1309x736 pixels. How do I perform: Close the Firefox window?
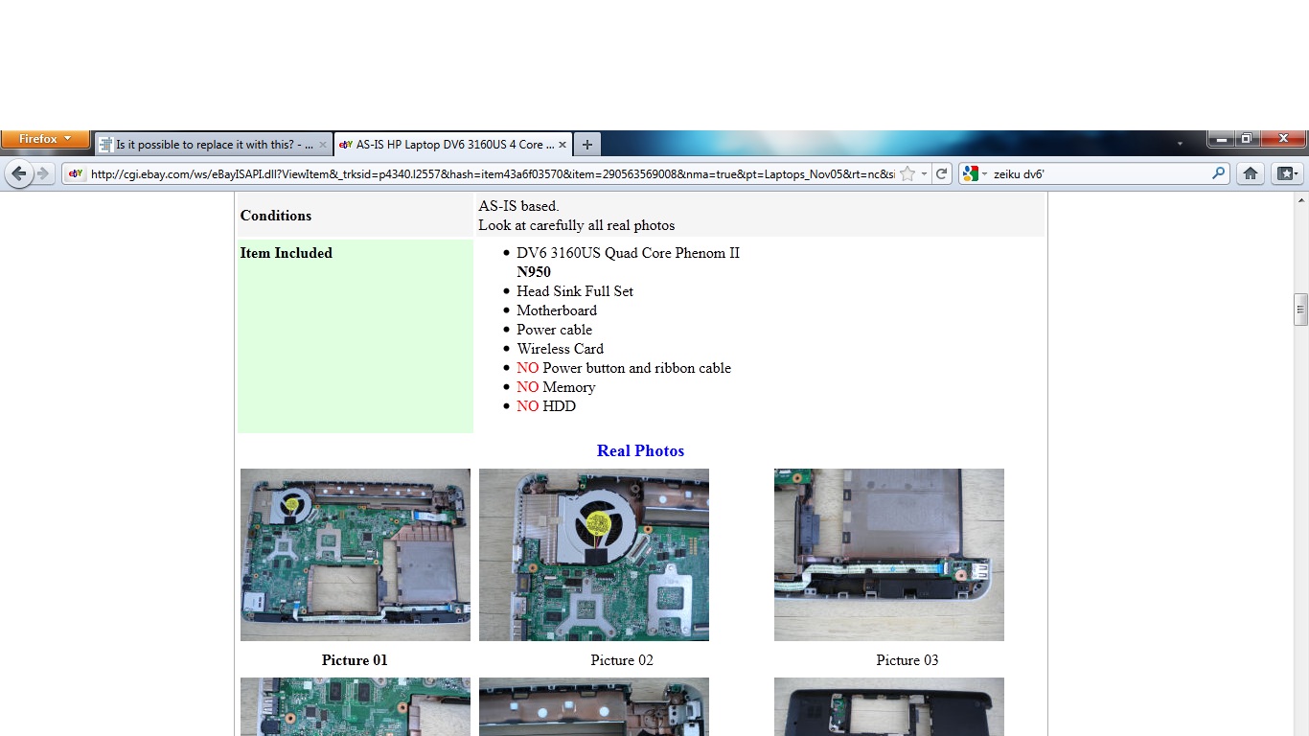click(x=1282, y=139)
